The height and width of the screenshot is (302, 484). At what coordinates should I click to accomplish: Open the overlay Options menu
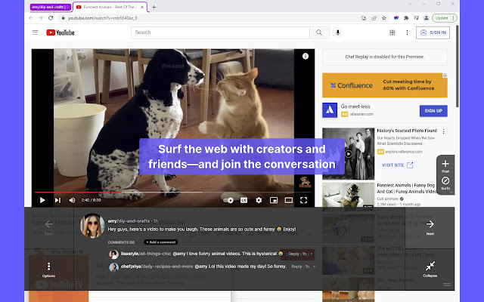(x=48, y=270)
